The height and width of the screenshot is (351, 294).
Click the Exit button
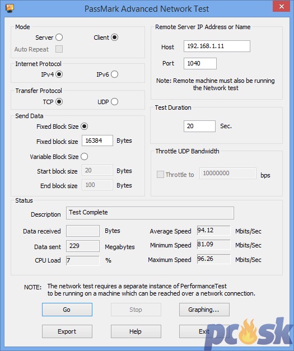pos(204,331)
